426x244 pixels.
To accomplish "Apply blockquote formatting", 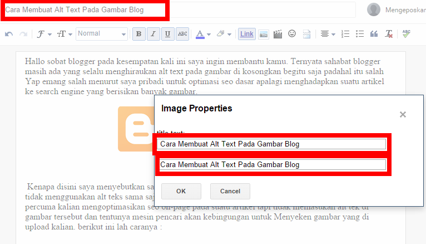I will pyautogui.click(x=374, y=34).
